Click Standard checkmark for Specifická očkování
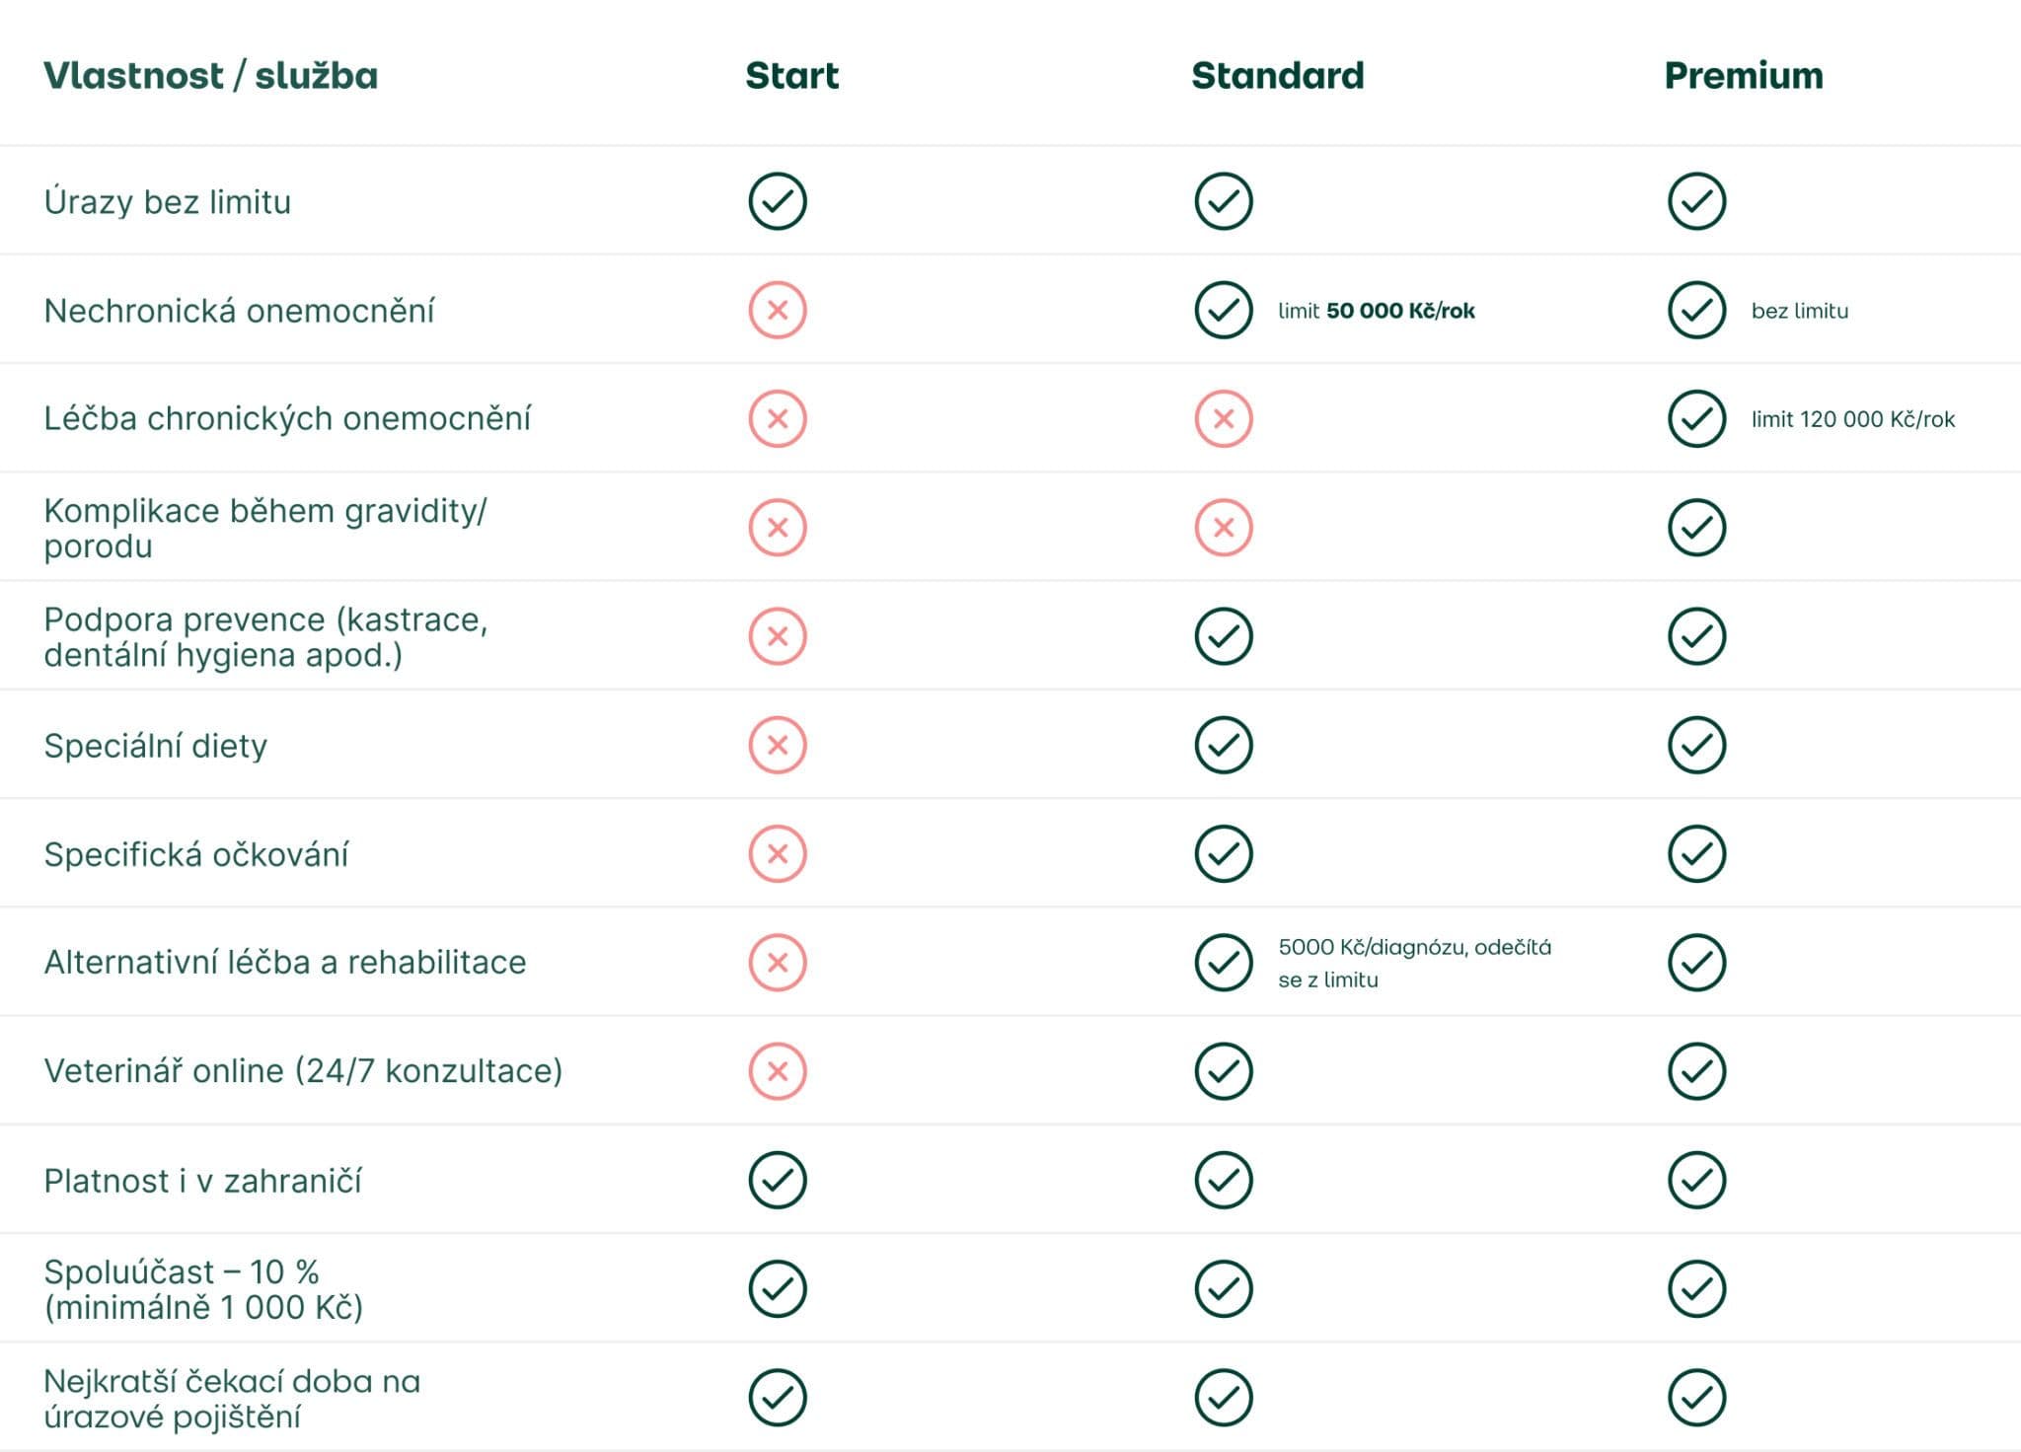 1224,853
